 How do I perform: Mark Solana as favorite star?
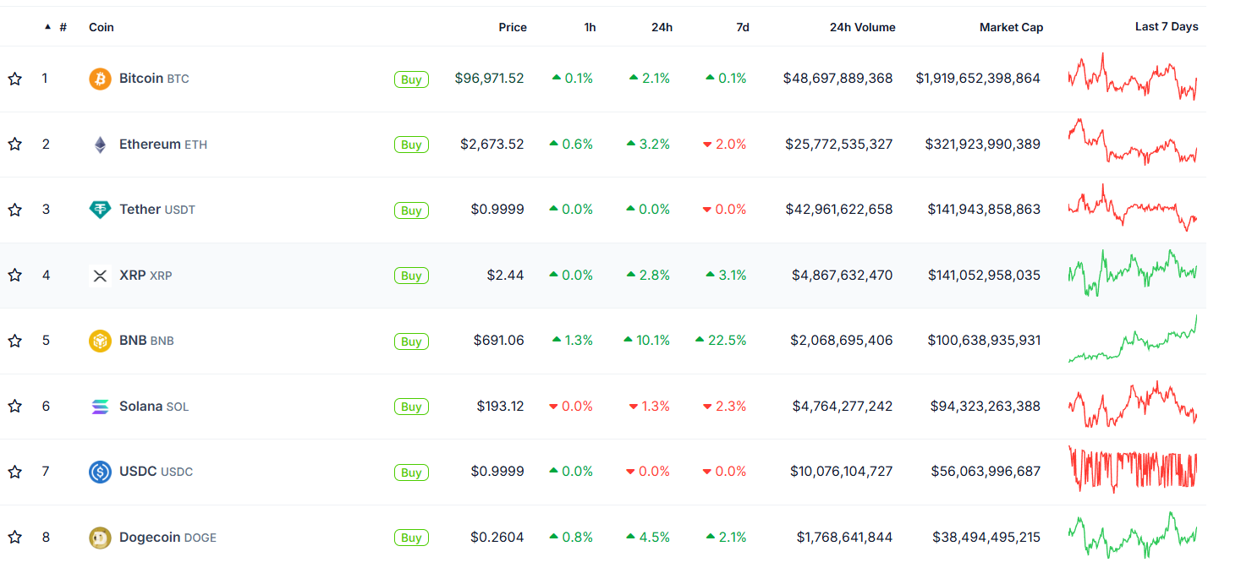pyautogui.click(x=14, y=407)
